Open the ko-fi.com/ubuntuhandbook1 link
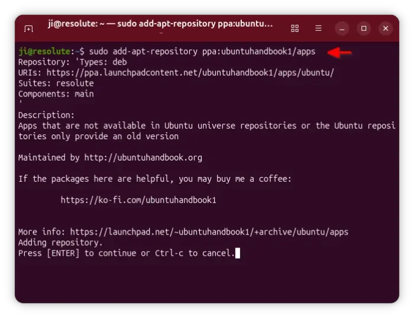The width and height of the screenshot is (414, 318). [x=138, y=200]
